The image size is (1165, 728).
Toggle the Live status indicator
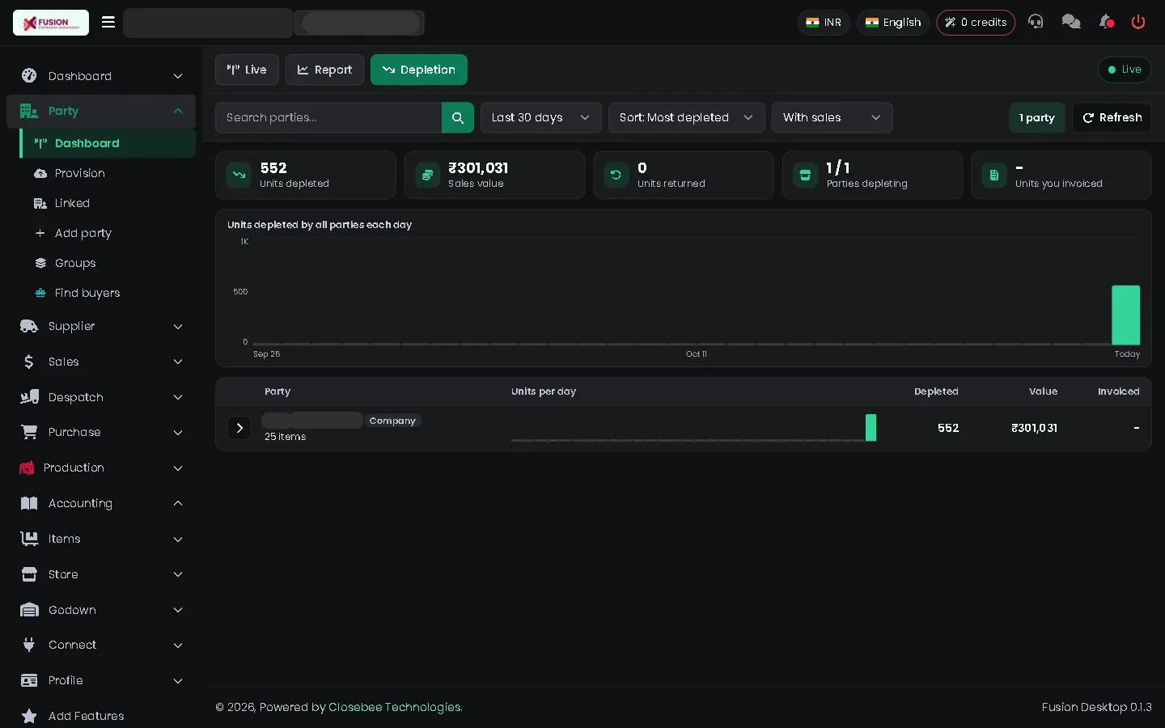click(1125, 70)
